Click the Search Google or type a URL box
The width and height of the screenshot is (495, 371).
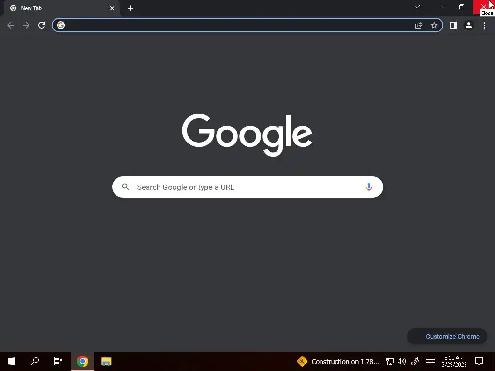pos(247,187)
